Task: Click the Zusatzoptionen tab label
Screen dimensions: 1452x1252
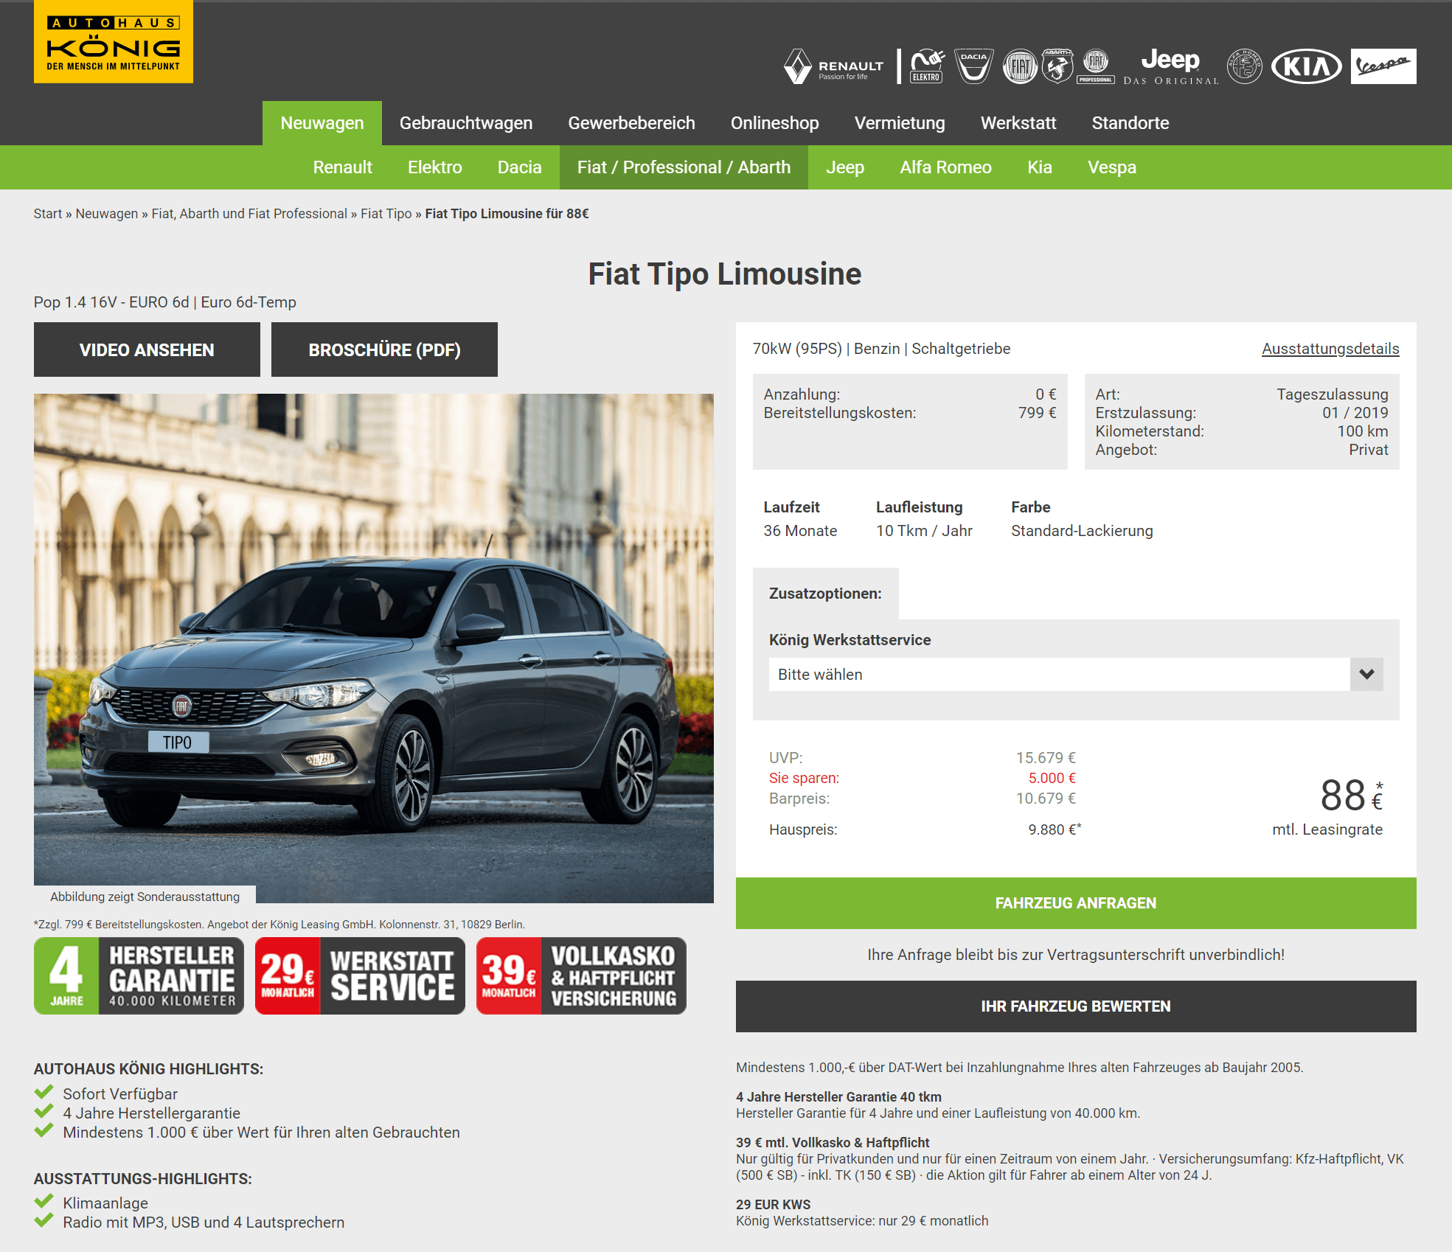Action: pos(825,594)
